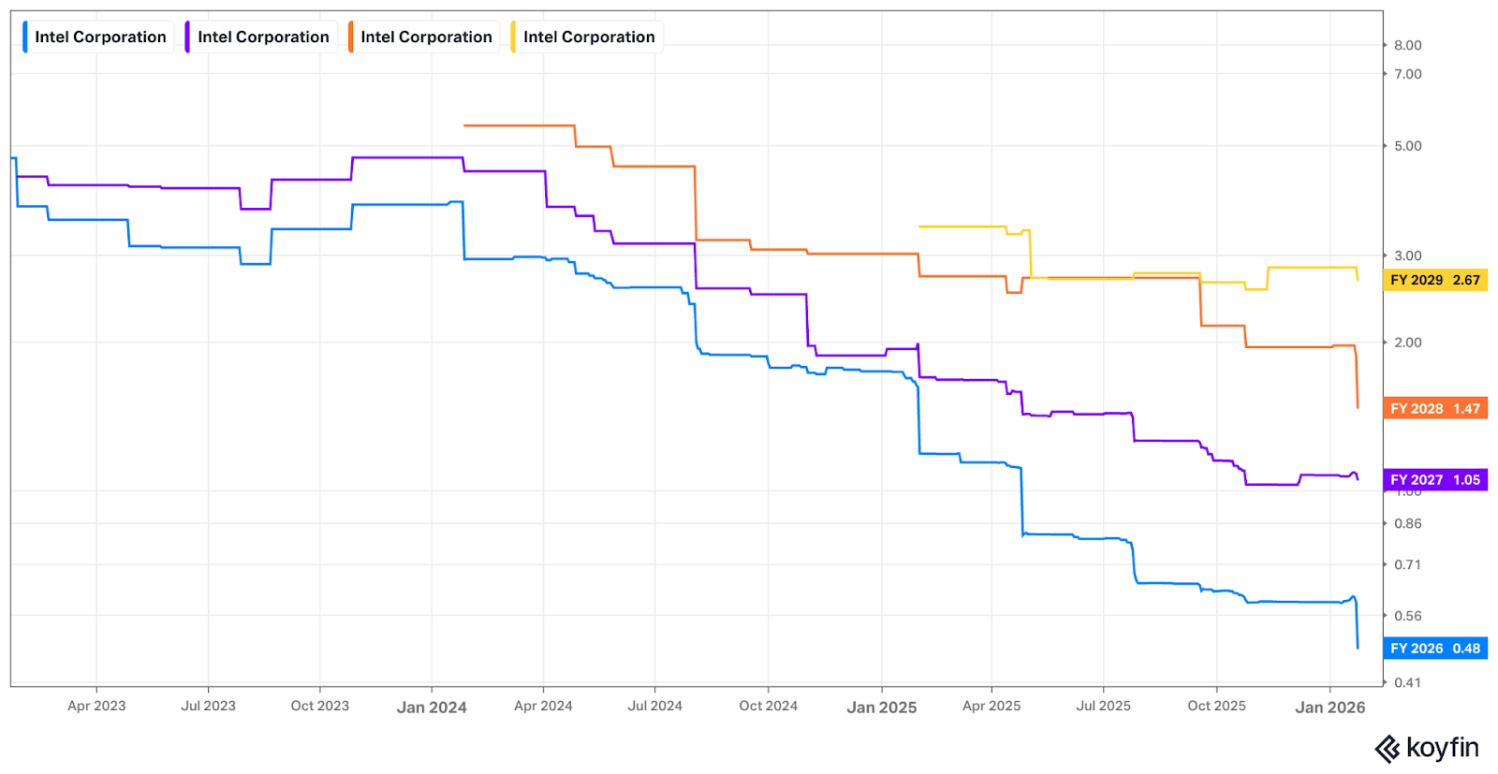This screenshot has height=774, width=1498.
Task: Click the Apr 2023 x-axis tick label
Action: 96,707
